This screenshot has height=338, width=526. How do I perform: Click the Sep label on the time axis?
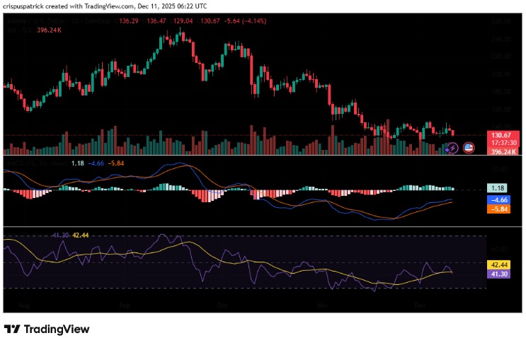click(x=125, y=304)
